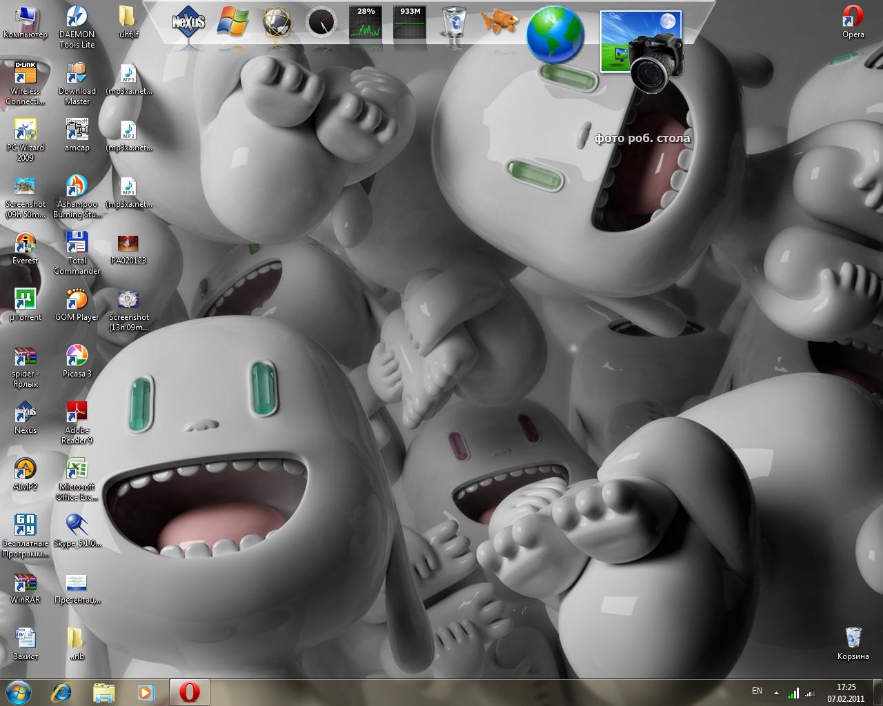Open the taskbar clock and date
This screenshot has height=706, width=883.
click(x=846, y=692)
